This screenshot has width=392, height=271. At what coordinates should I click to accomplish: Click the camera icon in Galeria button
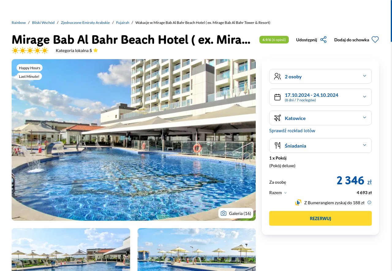pos(224,213)
